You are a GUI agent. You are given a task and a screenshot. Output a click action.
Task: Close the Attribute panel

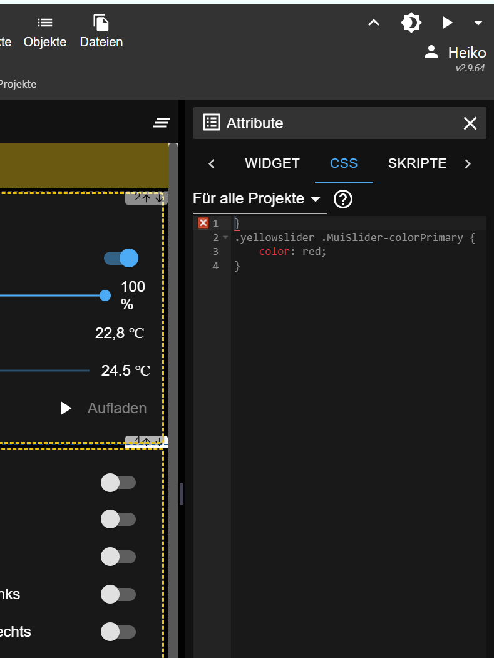tap(470, 123)
